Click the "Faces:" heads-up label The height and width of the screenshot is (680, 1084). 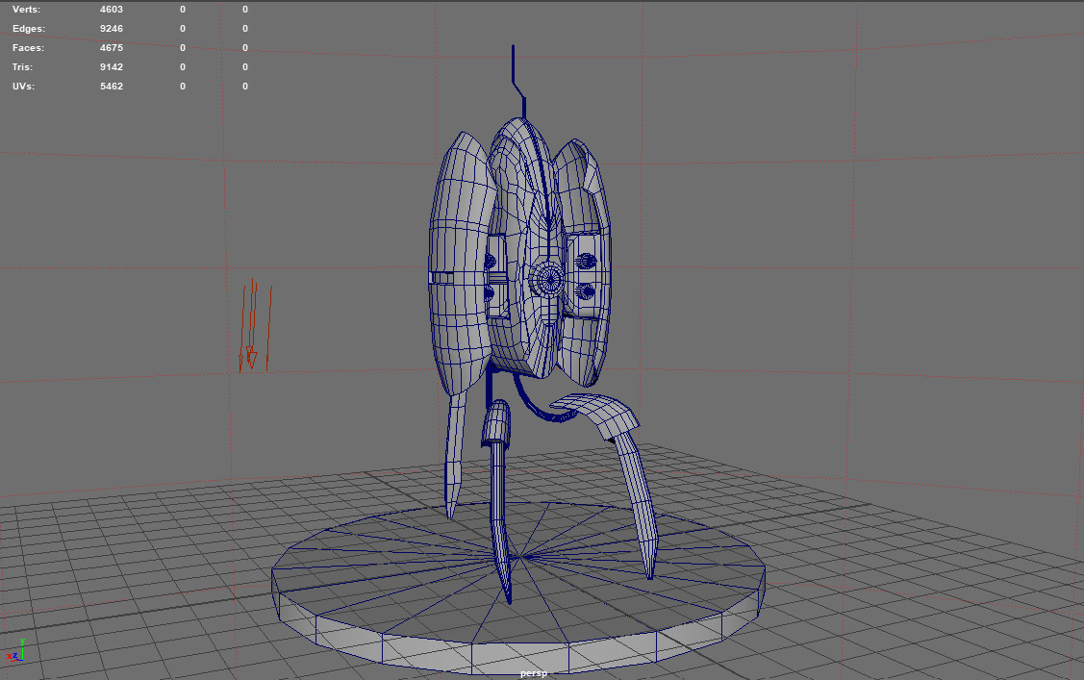click(x=28, y=48)
